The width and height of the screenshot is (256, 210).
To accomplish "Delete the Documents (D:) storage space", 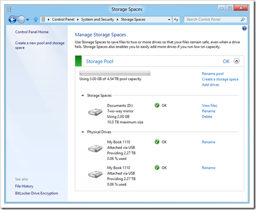I will coord(207,117).
